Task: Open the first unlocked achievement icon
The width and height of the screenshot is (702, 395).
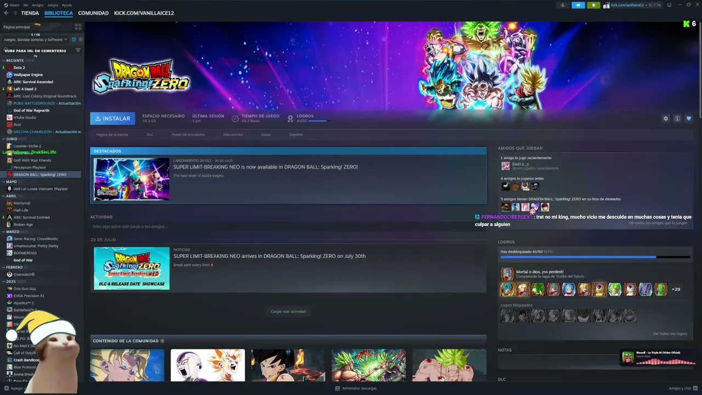Action: 507,289
